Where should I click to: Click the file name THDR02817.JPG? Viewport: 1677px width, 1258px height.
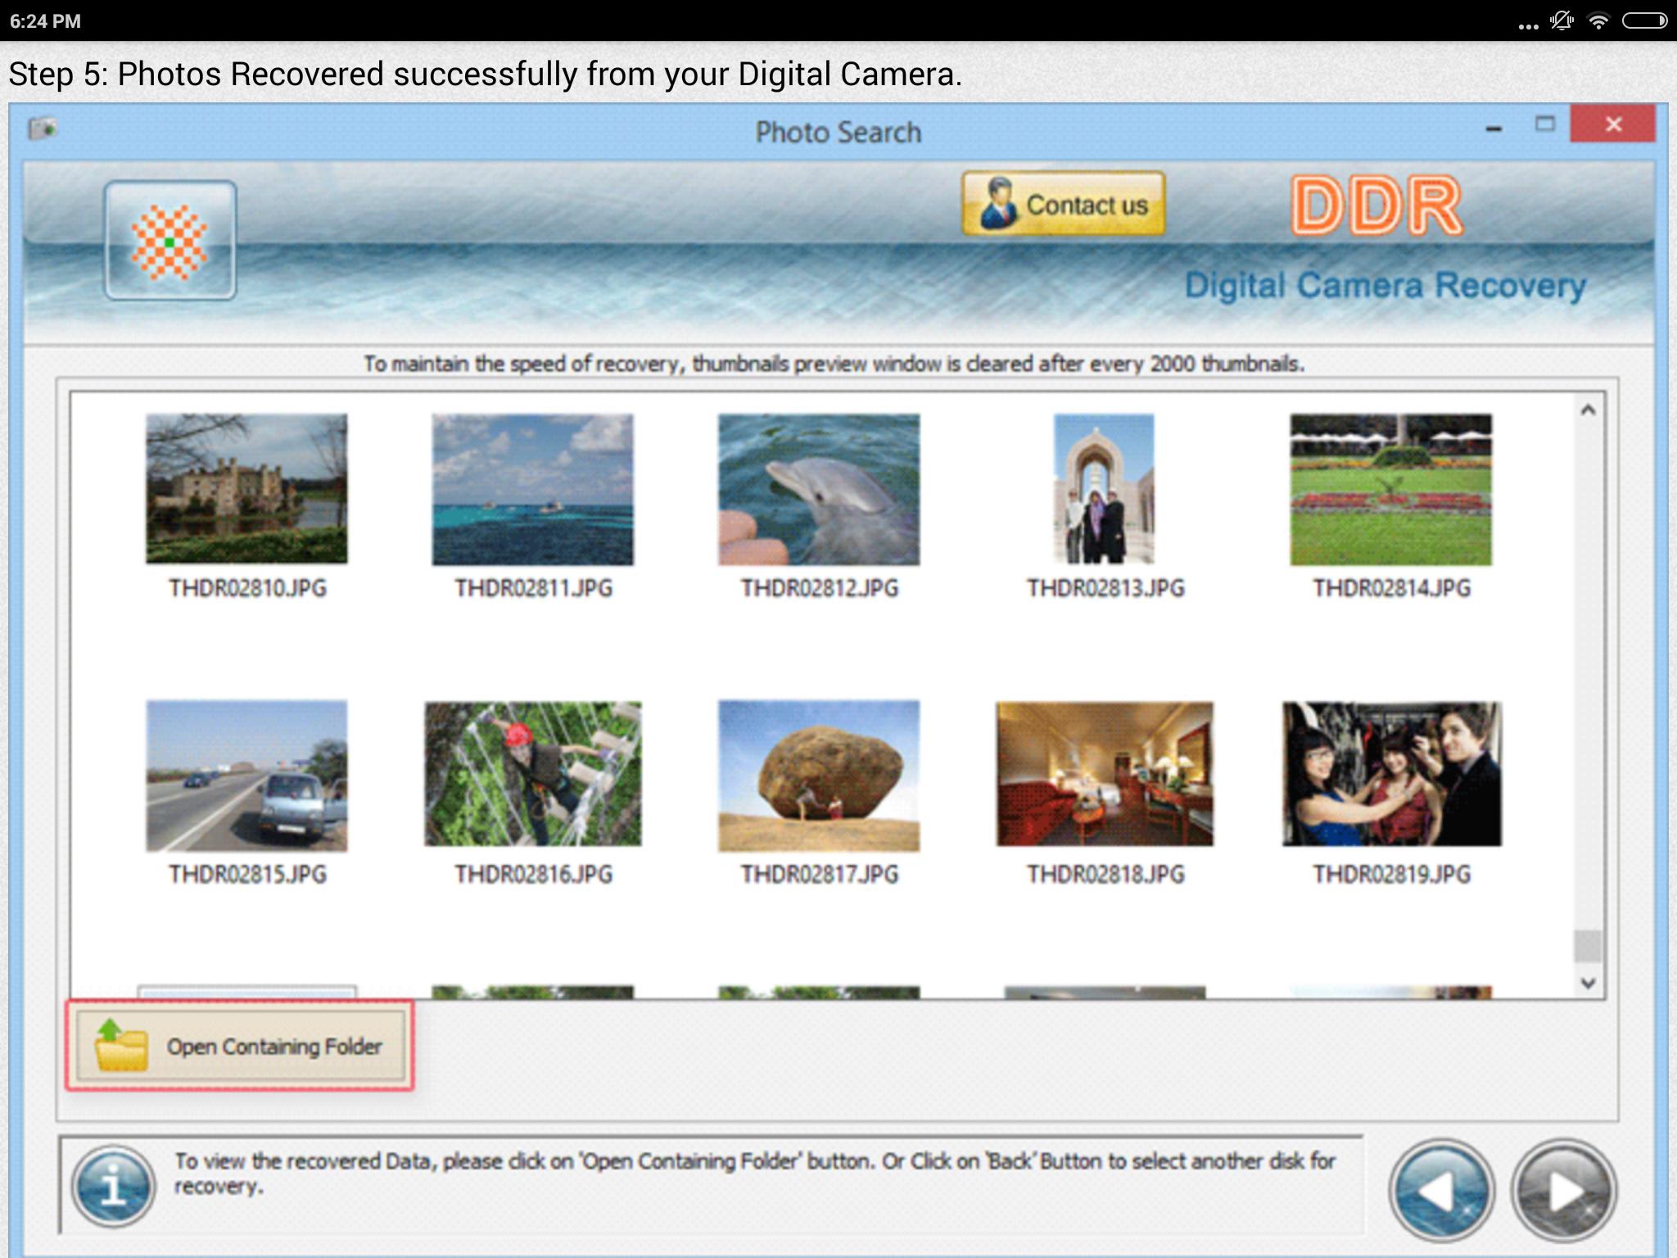click(820, 875)
